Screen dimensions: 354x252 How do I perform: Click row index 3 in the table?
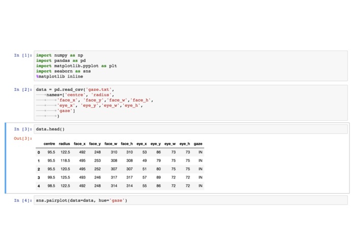tap(39, 178)
